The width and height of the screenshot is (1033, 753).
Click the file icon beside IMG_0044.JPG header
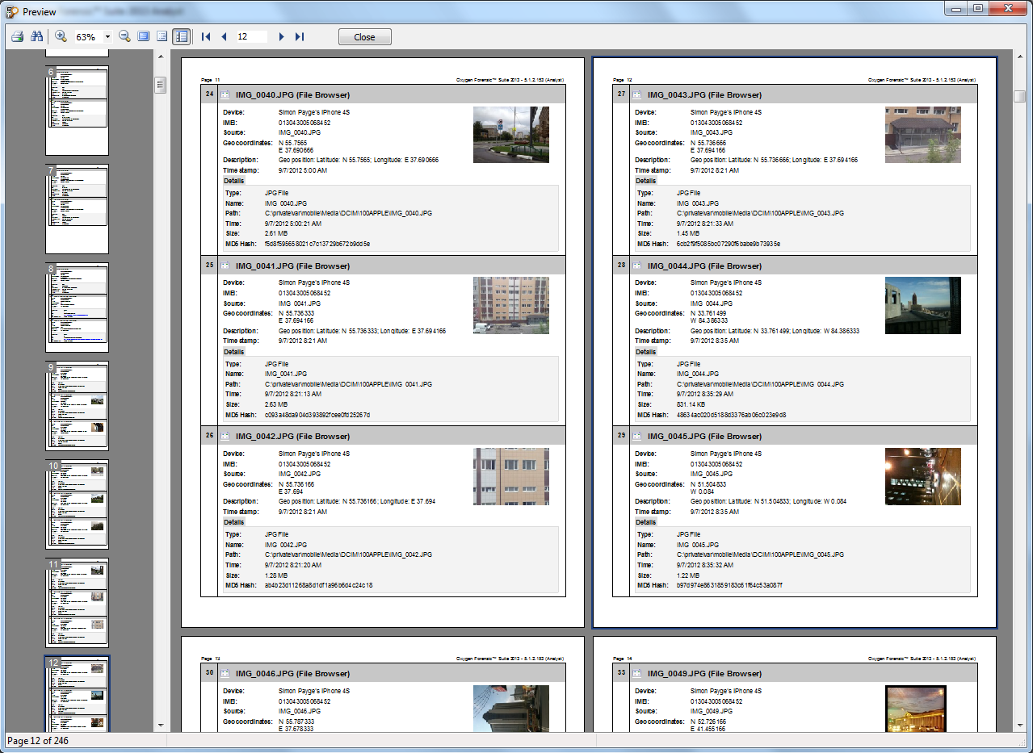point(637,266)
